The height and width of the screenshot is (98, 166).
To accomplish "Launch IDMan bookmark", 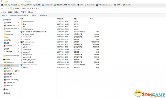I will (118, 5).
